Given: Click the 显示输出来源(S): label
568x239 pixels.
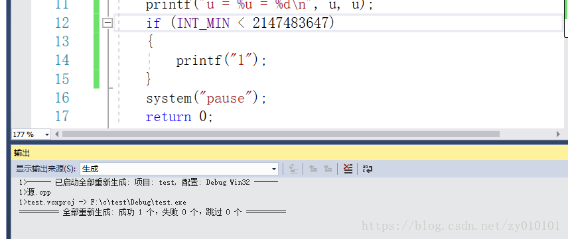Looking at the screenshot, I should pyautogui.click(x=46, y=169).
